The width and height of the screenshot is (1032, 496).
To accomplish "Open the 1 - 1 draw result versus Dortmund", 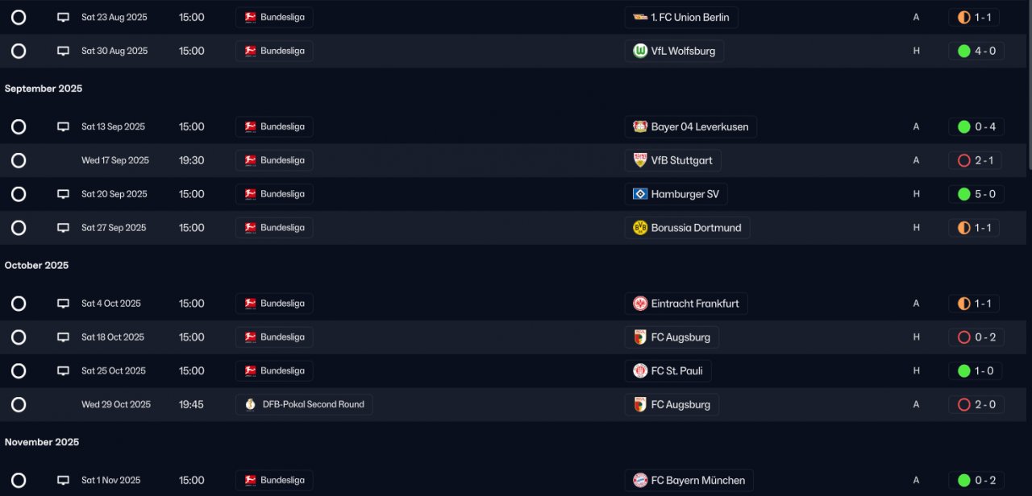I will click(x=974, y=228).
